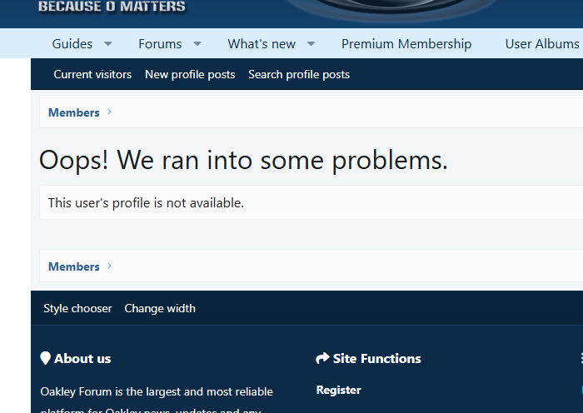583x413 pixels.
Task: Select New profile posts in the sub-navigation
Action: (190, 75)
